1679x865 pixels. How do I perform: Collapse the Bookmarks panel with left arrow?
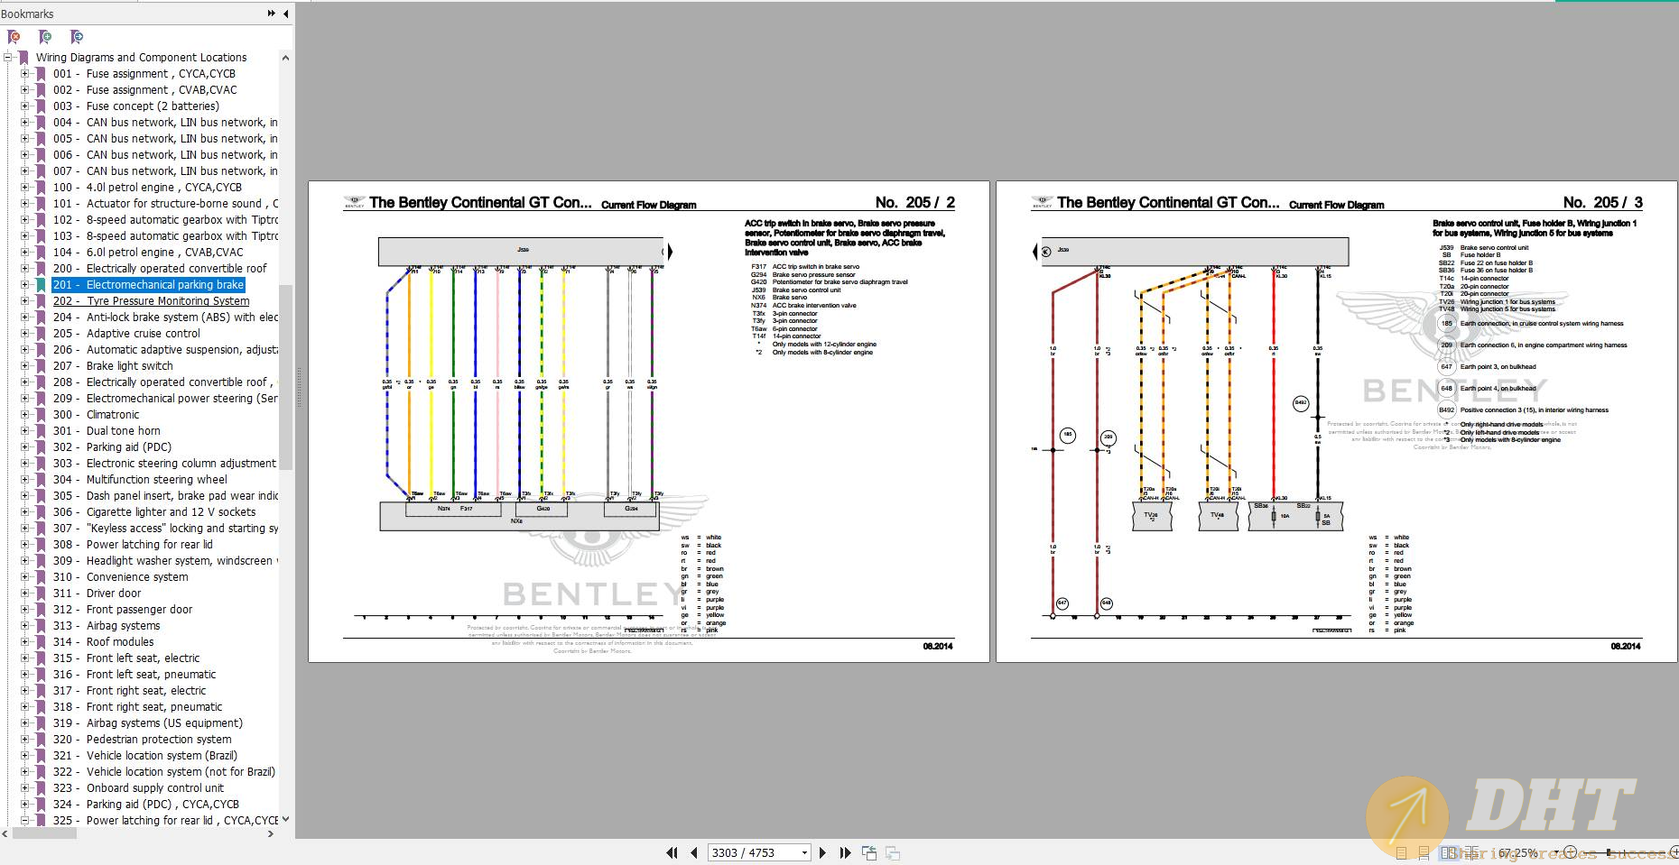285,14
